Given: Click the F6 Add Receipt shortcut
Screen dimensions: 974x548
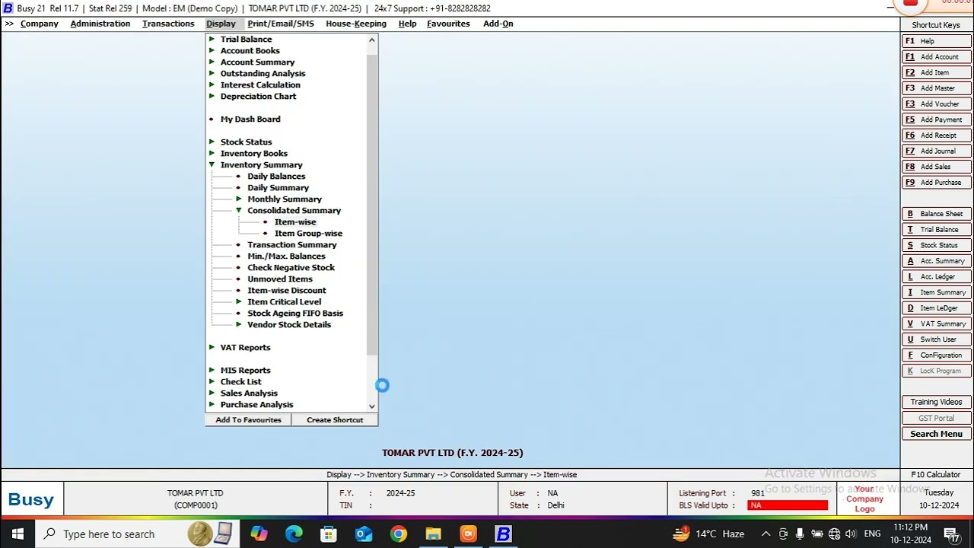Looking at the screenshot, I should pos(937,135).
